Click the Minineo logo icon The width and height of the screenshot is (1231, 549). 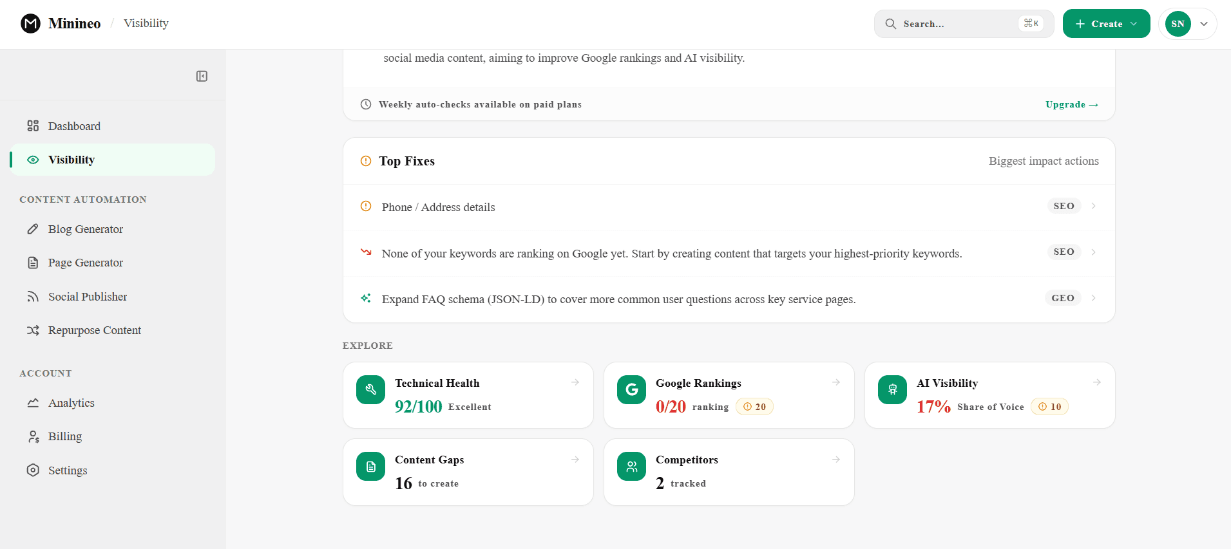click(30, 23)
